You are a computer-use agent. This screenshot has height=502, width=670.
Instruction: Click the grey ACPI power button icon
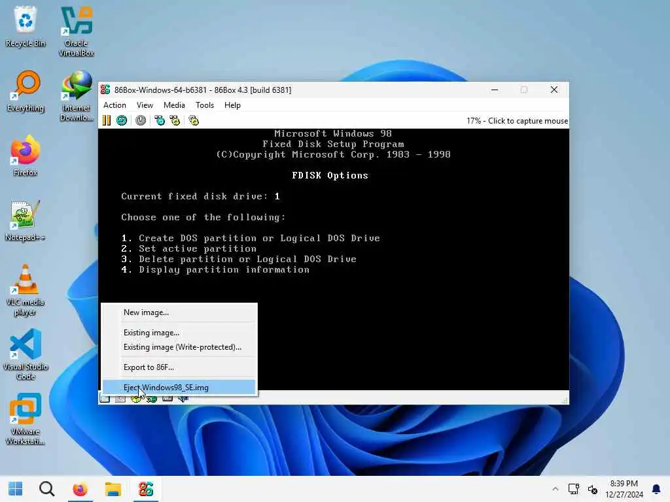pos(141,121)
